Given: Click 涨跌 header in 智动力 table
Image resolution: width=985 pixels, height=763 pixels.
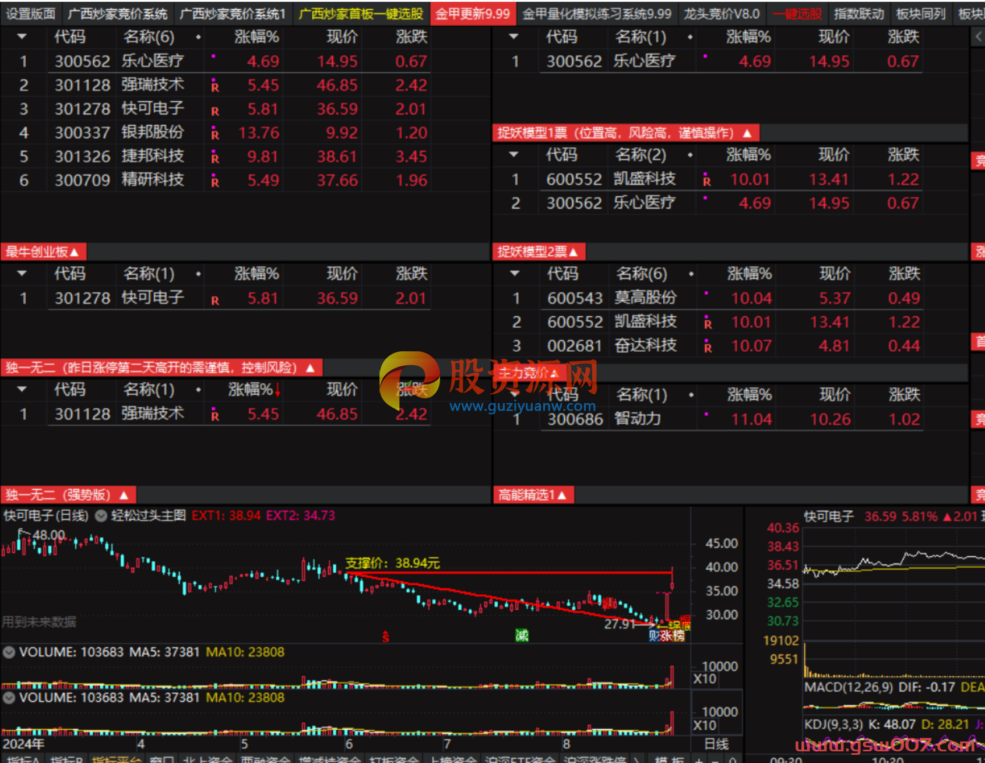Looking at the screenshot, I should [x=905, y=394].
